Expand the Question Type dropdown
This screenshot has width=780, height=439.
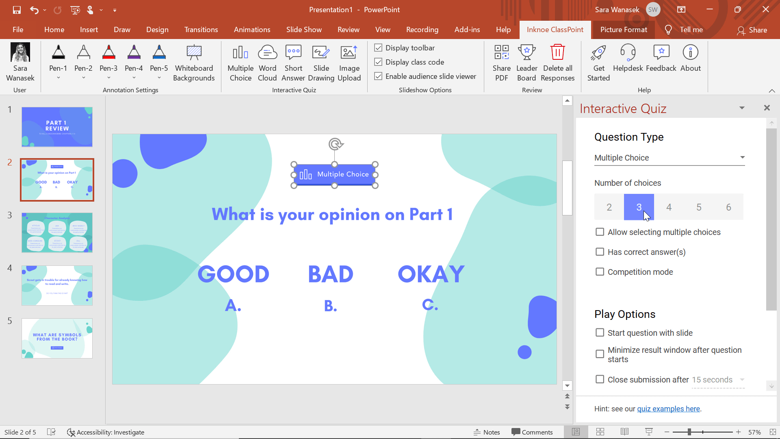click(x=742, y=157)
